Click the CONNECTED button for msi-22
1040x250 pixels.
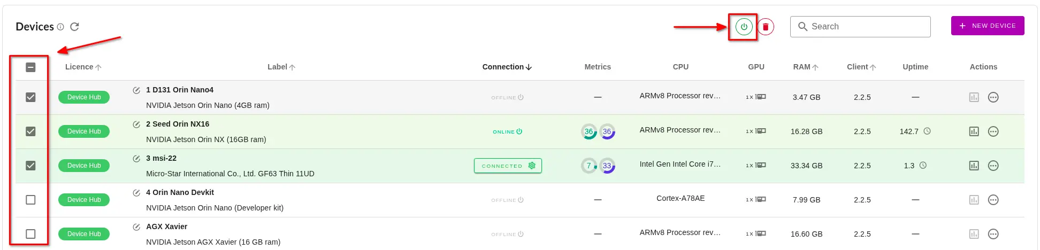[507, 166]
